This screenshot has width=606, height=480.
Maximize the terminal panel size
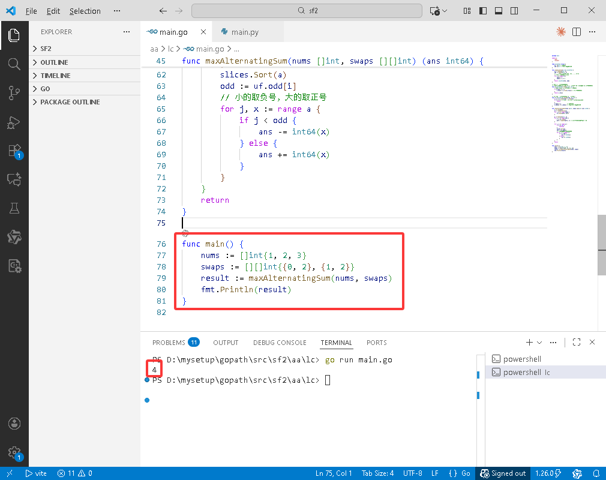(x=577, y=342)
